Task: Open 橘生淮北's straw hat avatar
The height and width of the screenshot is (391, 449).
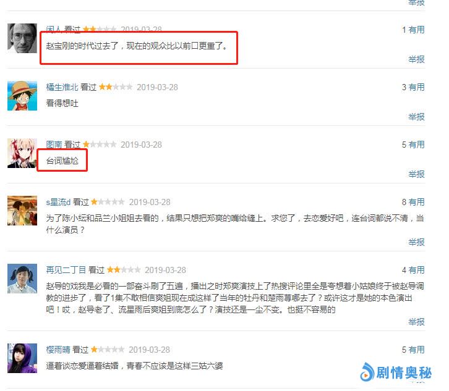Action: 22,96
